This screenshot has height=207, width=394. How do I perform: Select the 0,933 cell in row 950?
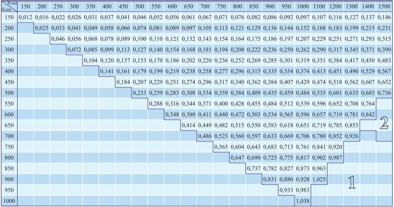point(286,191)
